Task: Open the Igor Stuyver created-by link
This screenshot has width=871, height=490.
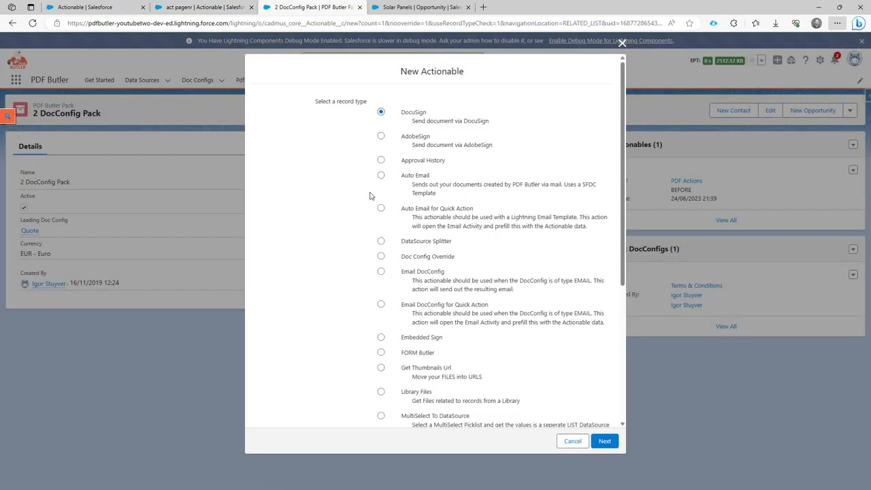Action: (49, 283)
